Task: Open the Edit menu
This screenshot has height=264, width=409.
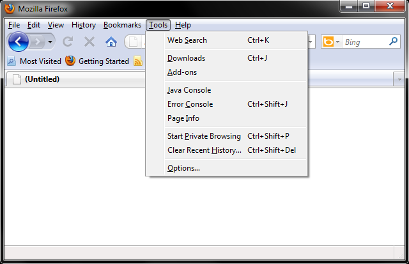Action: click(34, 25)
